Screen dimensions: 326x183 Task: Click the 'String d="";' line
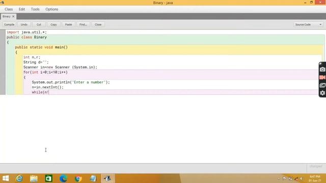pyautogui.click(x=36, y=62)
